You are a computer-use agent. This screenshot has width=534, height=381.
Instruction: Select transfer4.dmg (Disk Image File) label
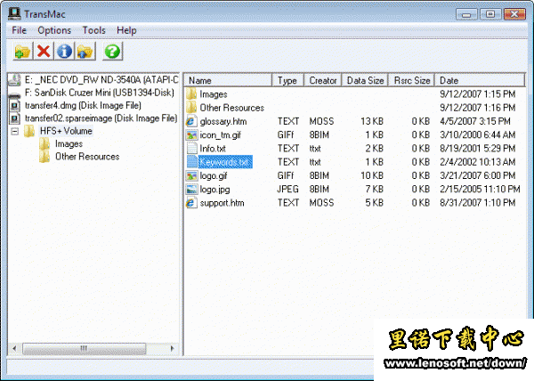pos(83,106)
